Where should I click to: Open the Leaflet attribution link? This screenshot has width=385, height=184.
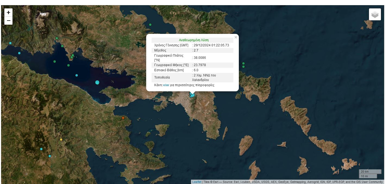pyautogui.click(x=197, y=182)
